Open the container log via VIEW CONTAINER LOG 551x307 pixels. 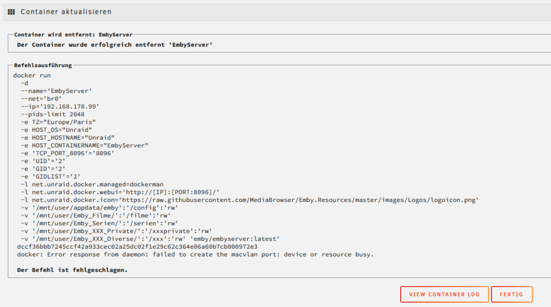[444, 294]
